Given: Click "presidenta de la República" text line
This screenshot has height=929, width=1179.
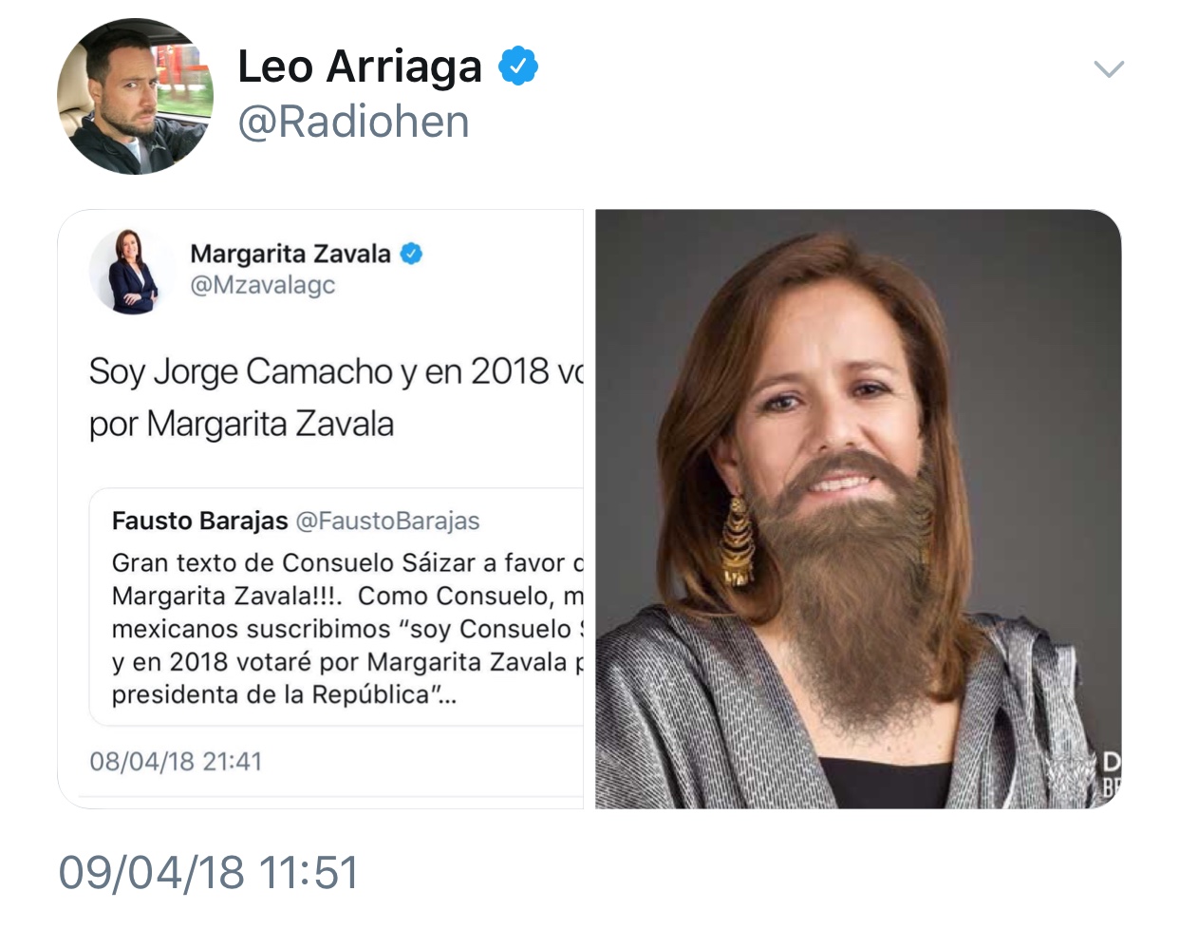Looking at the screenshot, I should [x=284, y=695].
